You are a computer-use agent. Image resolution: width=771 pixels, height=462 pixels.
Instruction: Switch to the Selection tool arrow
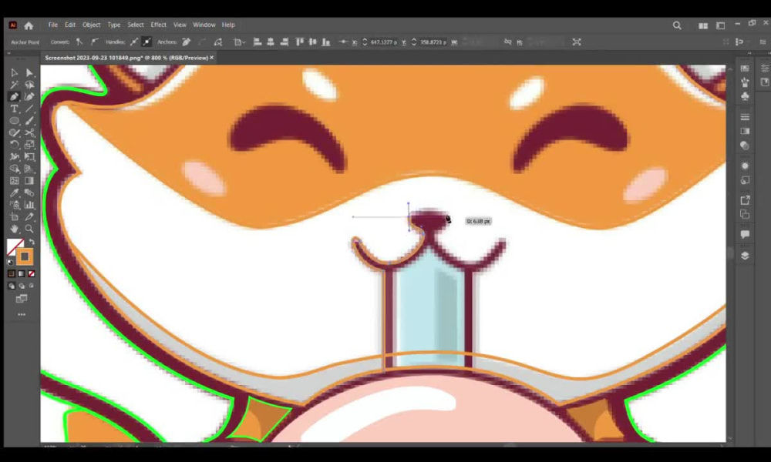[x=13, y=71]
